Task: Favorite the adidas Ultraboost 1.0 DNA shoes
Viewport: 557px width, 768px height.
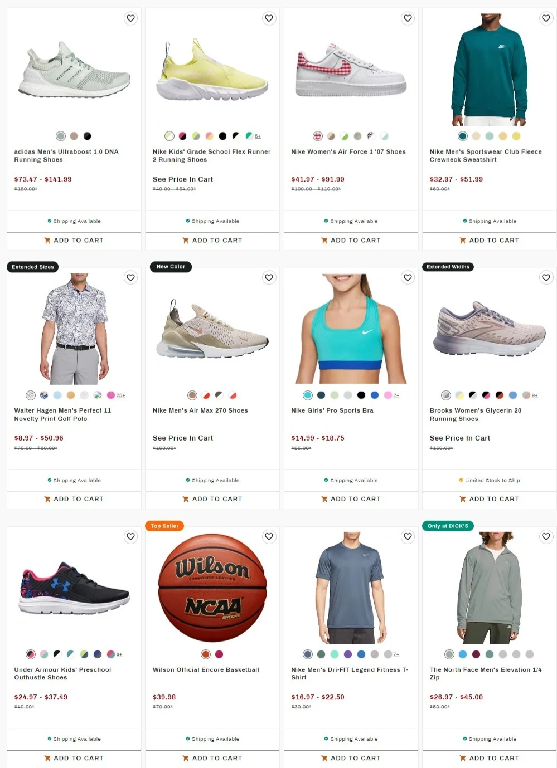Action: (x=130, y=18)
